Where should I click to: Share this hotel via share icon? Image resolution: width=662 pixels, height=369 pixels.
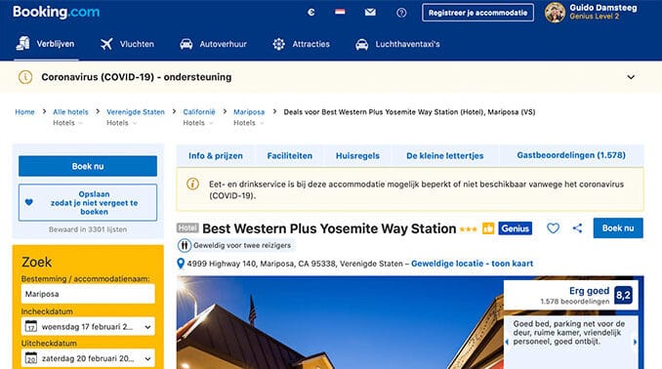[x=577, y=228]
